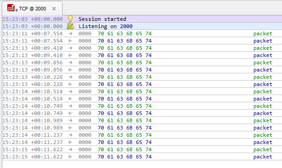The width and height of the screenshot is (282, 168).
Task: Click port number 2000 in Listening line
Action: coord(126,26)
